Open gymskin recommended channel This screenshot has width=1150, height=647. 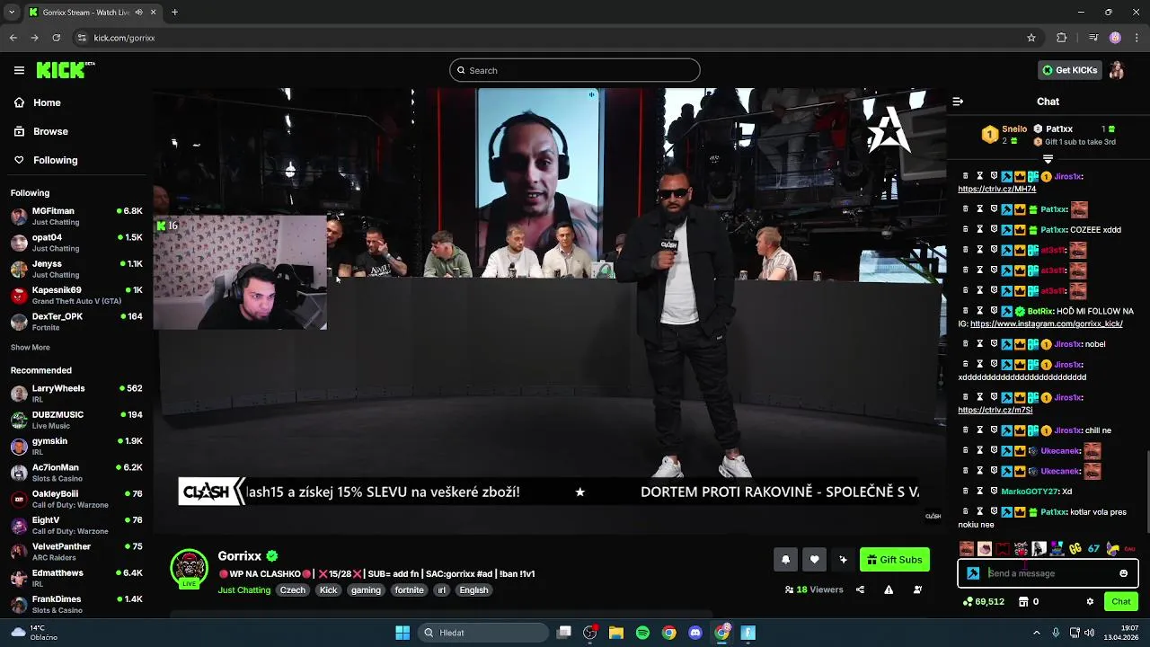[76, 446]
